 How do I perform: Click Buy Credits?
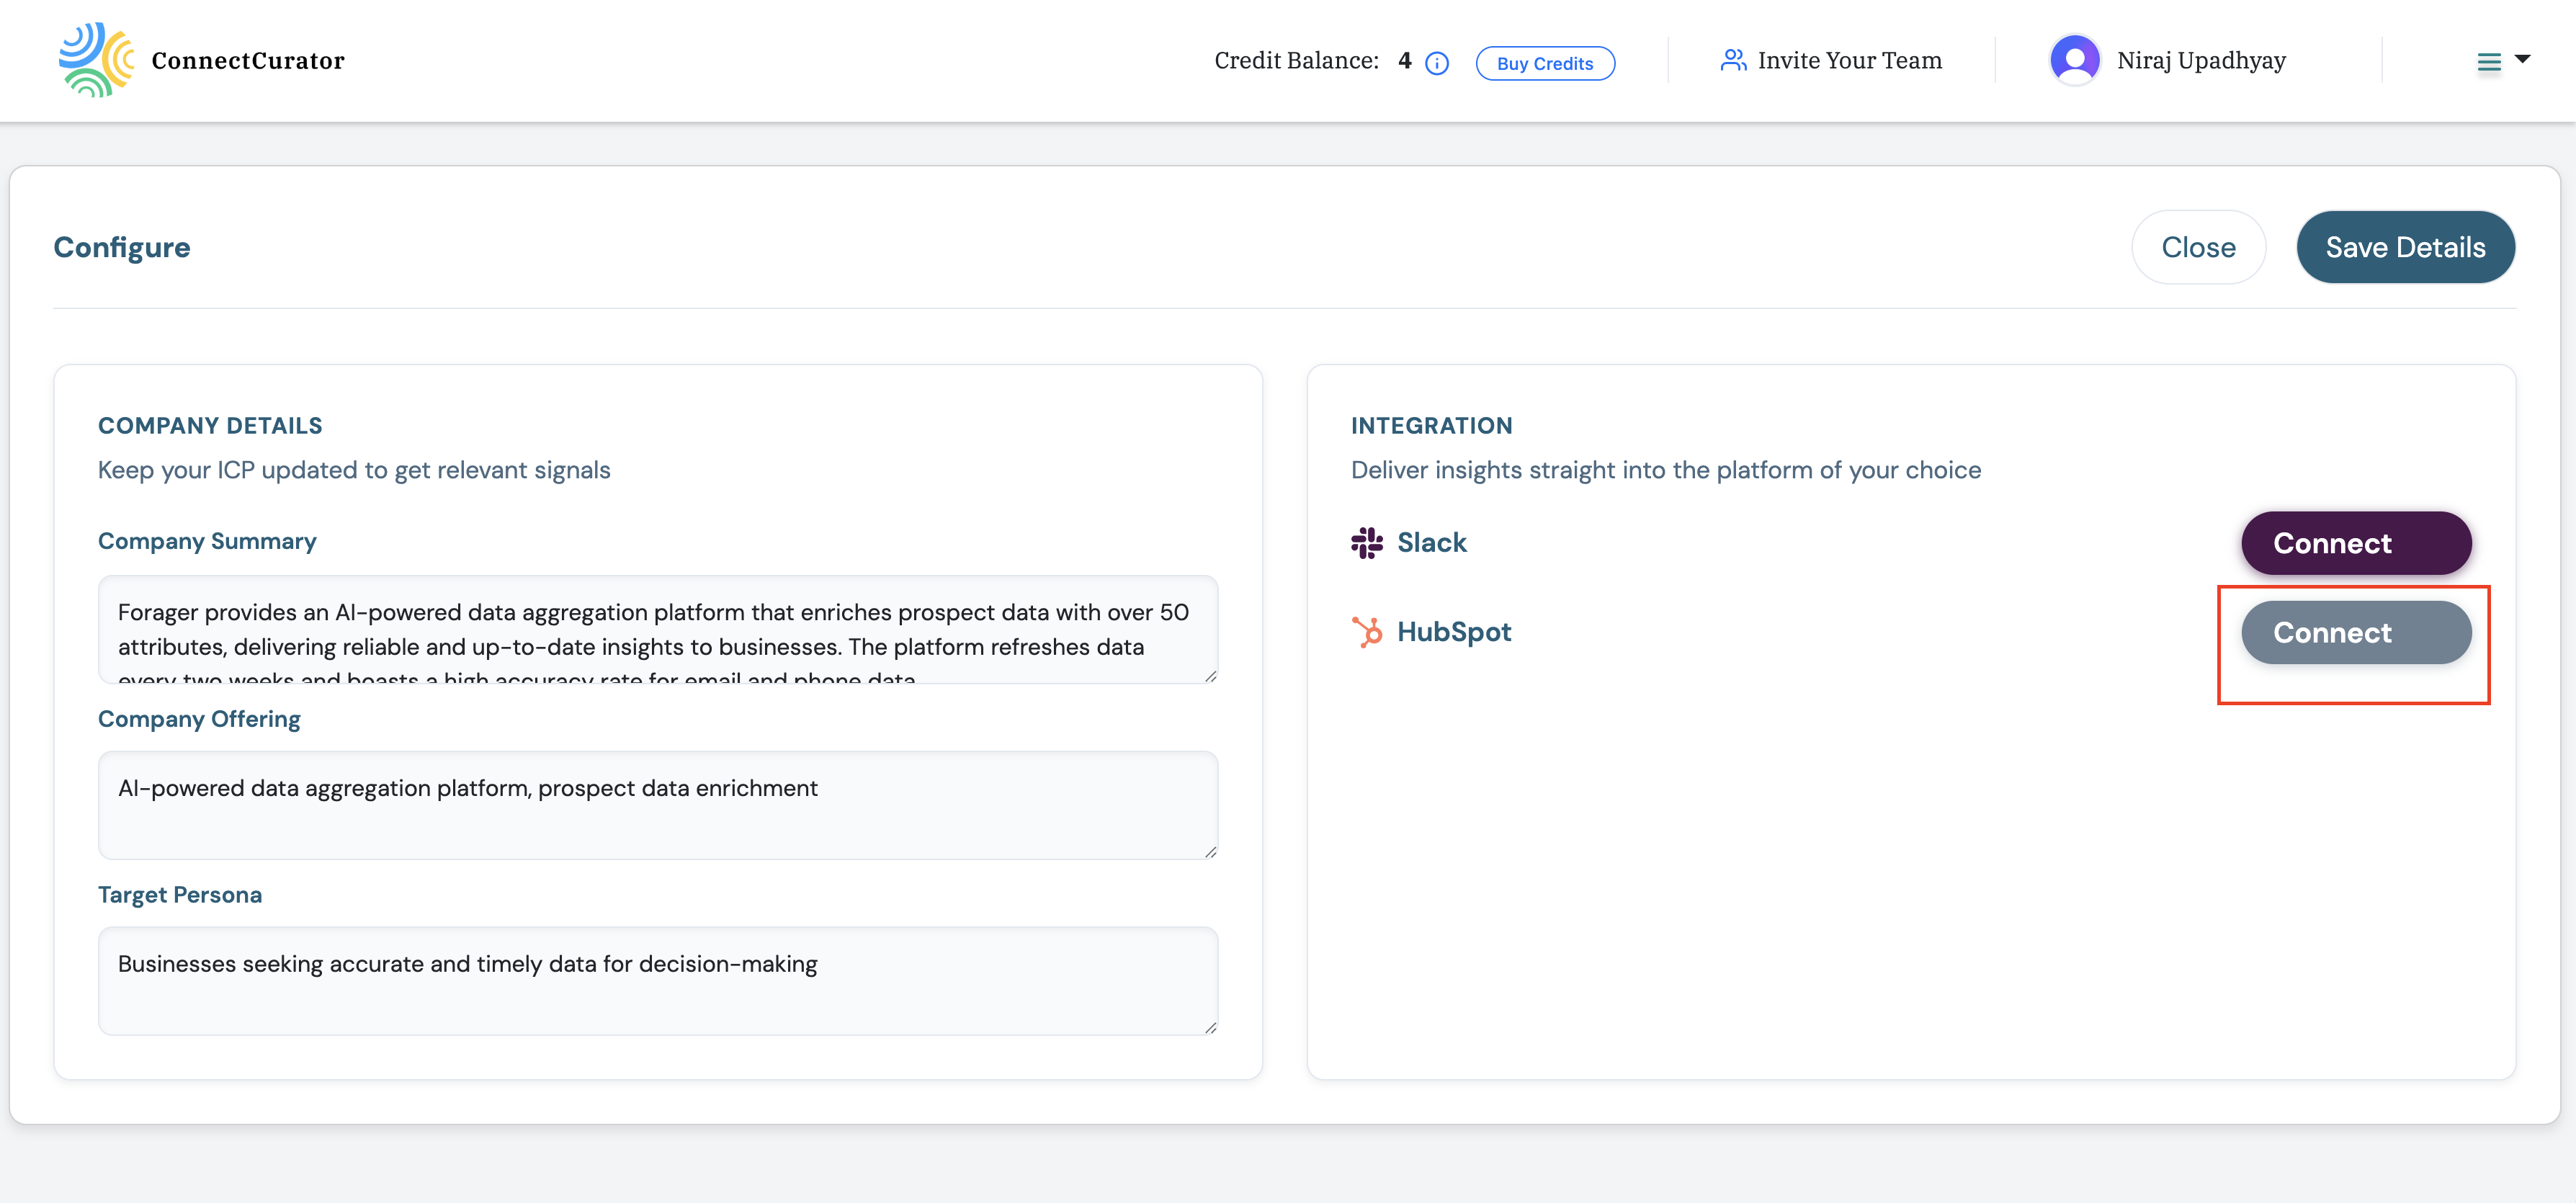point(1544,63)
